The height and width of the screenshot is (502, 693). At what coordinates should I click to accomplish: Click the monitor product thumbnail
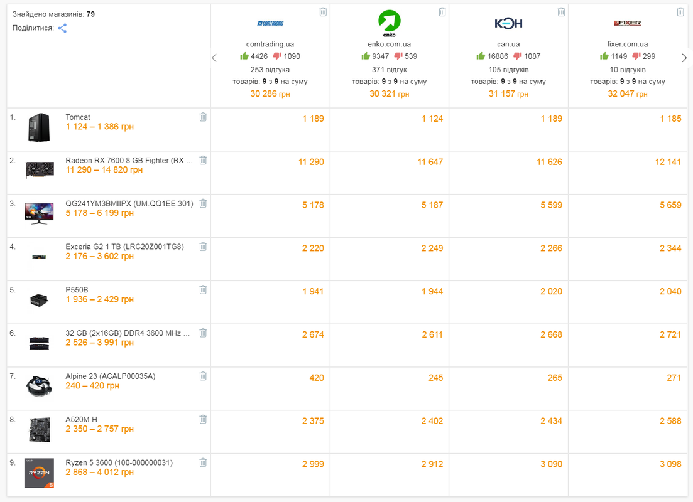pyautogui.click(x=40, y=214)
